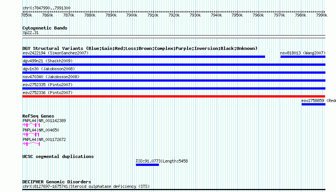This screenshot has height=192, width=336.
Task: Select the Steroid sulphatase deficiency (STS) bar
Action: click(x=174, y=190)
